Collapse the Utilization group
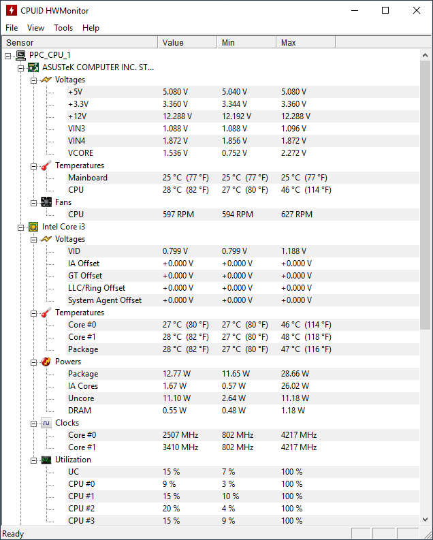Image resolution: width=433 pixels, height=540 pixels. (x=34, y=461)
